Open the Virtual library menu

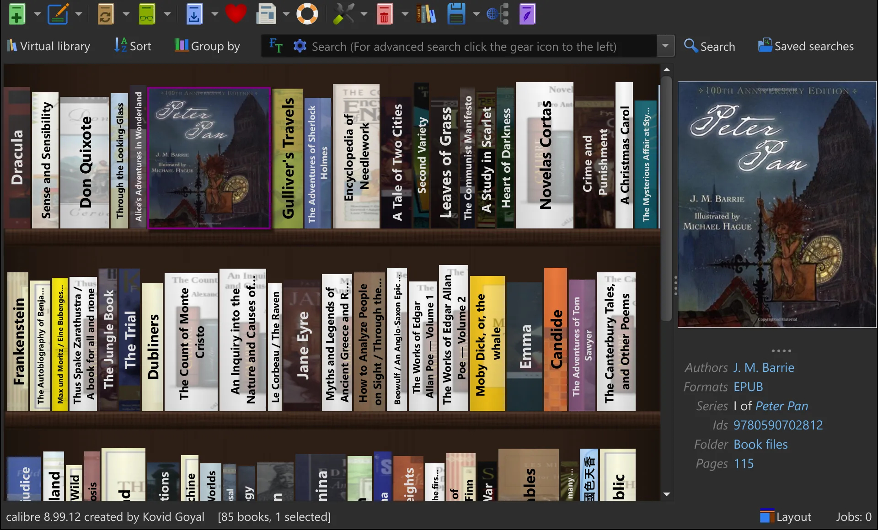click(48, 46)
